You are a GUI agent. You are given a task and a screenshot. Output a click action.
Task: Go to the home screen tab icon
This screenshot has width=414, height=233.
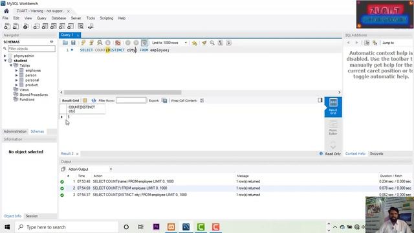pos(6,11)
